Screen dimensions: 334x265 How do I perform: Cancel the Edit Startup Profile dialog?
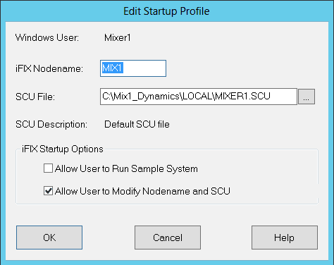point(168,238)
